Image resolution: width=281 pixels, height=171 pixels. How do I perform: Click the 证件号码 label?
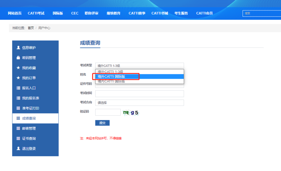86,84
